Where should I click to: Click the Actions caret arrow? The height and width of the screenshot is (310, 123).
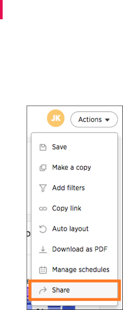coord(107,120)
